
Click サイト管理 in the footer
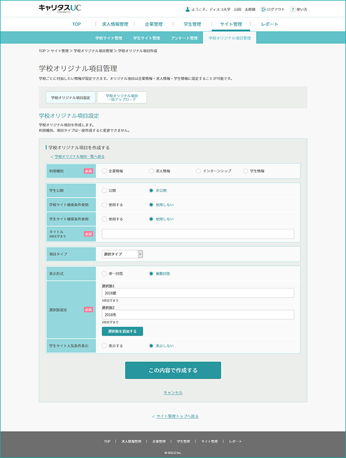209,441
